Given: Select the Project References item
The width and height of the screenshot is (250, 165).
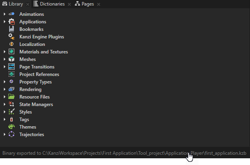Looking at the screenshot, I should (x=39, y=74).
